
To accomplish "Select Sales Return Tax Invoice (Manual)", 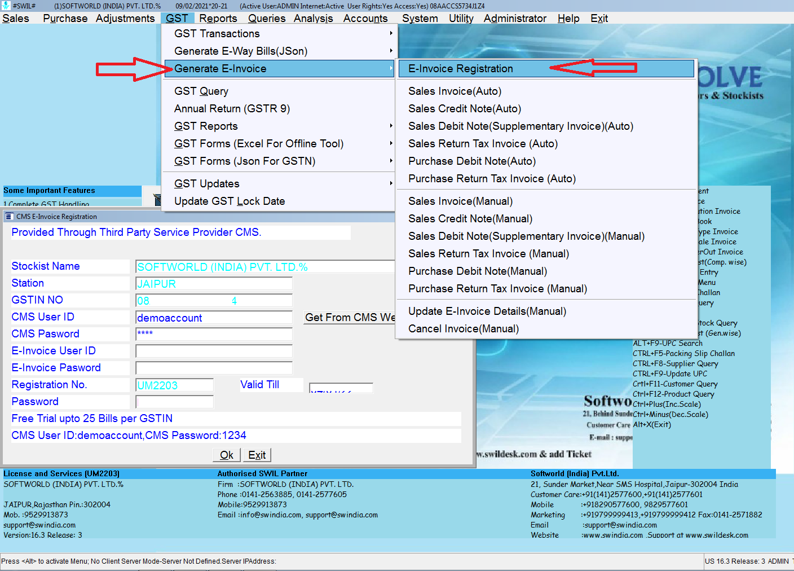I will point(546,254).
